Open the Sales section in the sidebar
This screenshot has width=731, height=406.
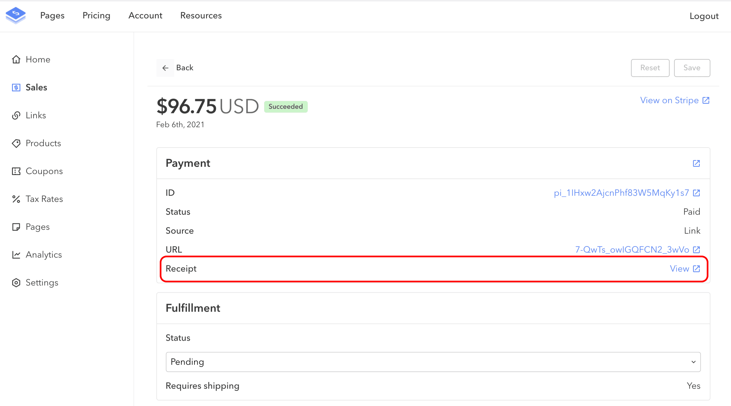[x=36, y=87]
